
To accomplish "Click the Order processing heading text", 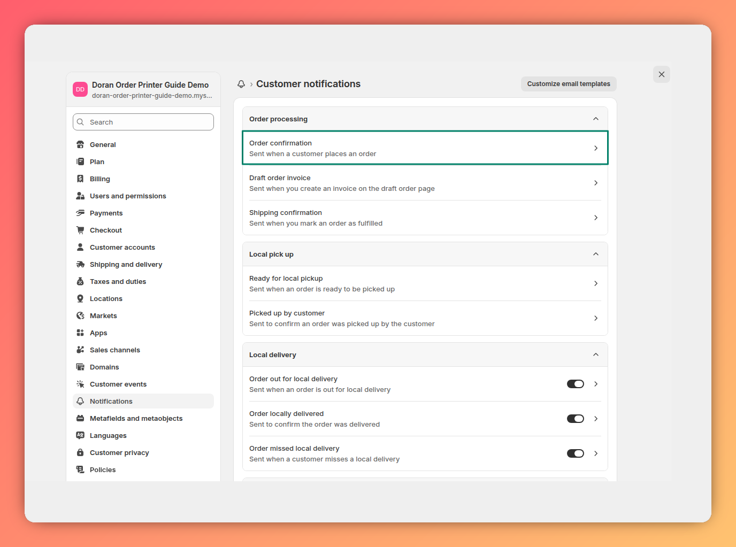I will point(278,119).
